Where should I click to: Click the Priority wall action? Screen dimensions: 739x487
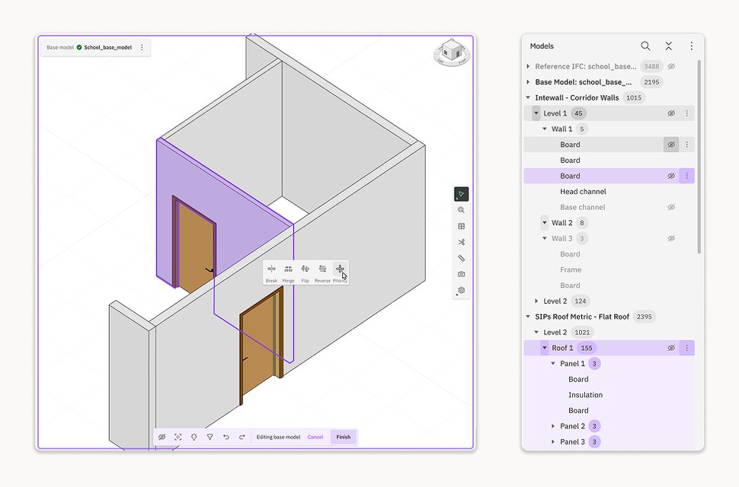[340, 273]
